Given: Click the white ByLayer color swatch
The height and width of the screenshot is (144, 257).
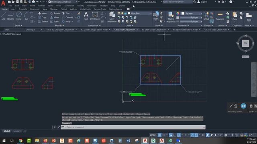Looking at the screenshot, I should pyautogui.click(x=183, y=13).
